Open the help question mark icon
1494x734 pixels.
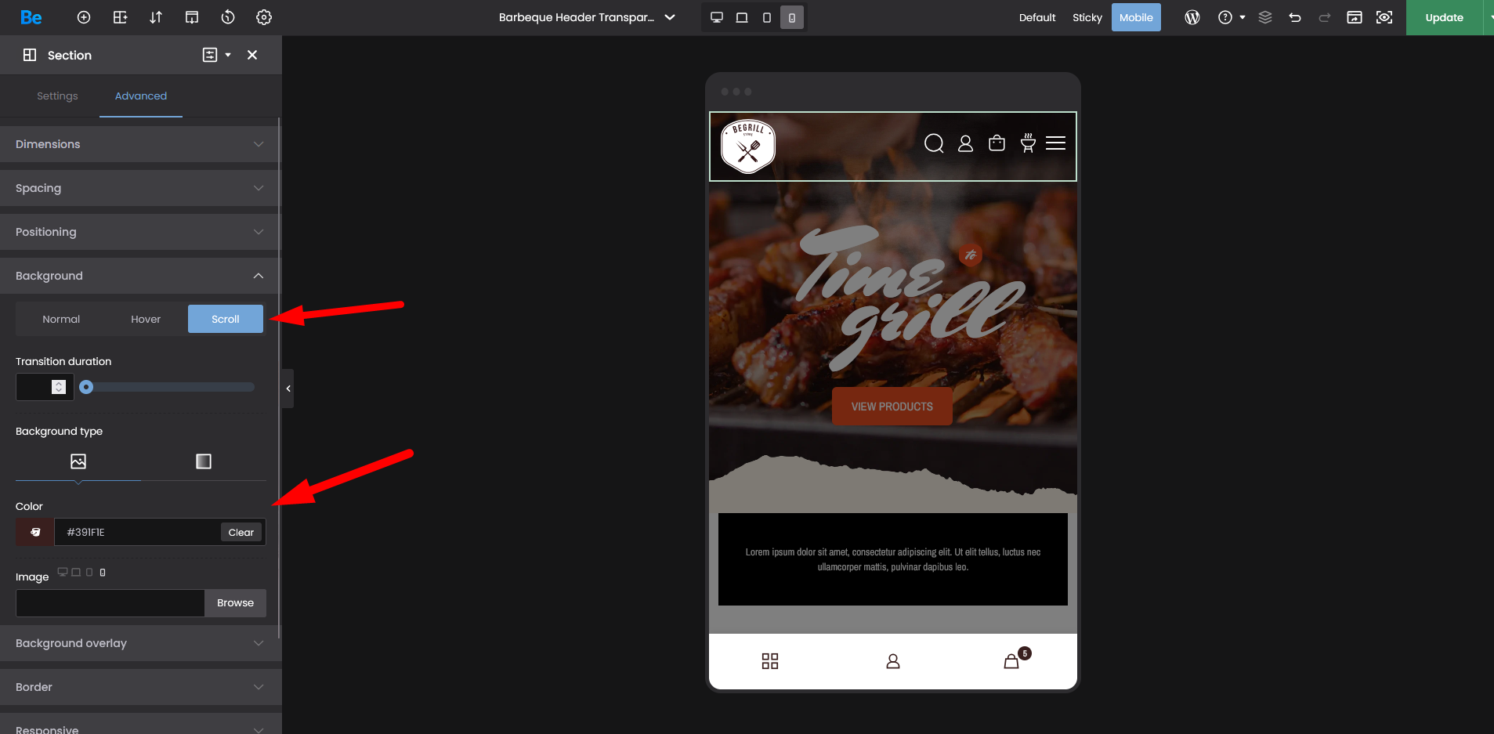click(x=1225, y=17)
